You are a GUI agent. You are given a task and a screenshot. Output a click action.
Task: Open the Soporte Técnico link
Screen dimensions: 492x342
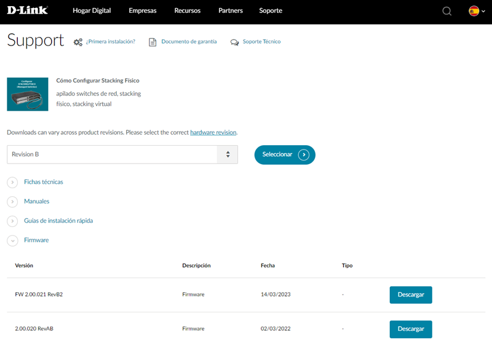(x=262, y=41)
